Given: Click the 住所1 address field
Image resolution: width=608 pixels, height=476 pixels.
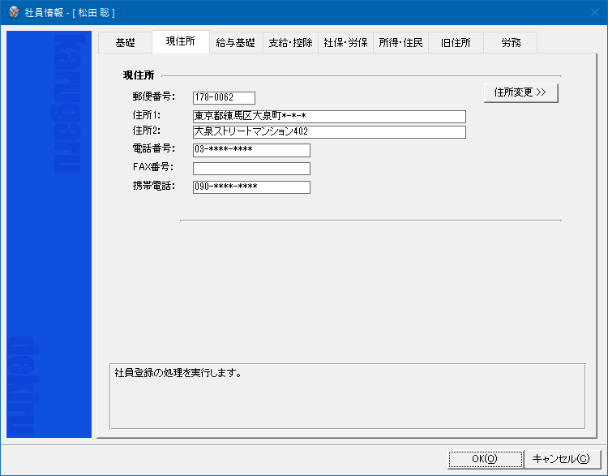Looking at the screenshot, I should pos(329,117).
